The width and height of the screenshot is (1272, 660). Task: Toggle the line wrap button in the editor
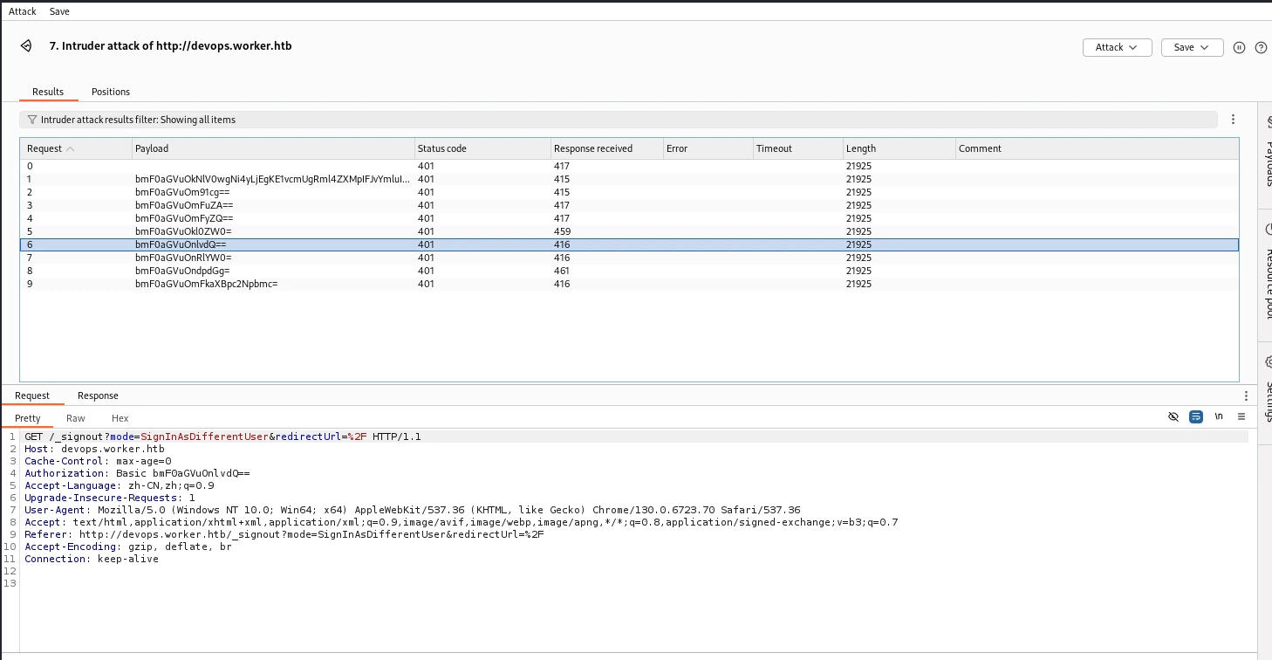point(1196,417)
